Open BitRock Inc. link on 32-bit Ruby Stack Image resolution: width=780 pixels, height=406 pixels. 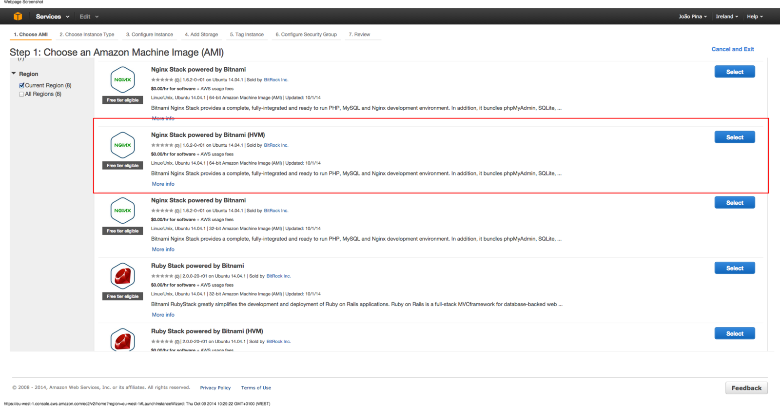point(278,276)
